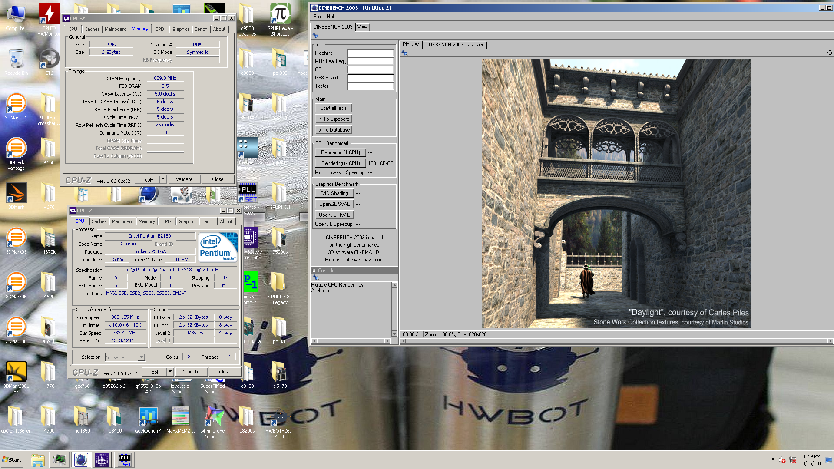The height and width of the screenshot is (469, 834).
Task: Click the CPU-Z taskbar icon
Action: [x=102, y=459]
